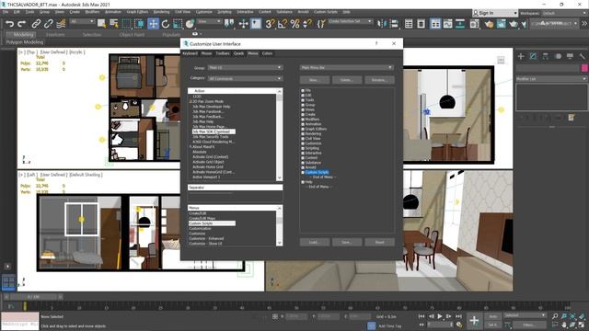Open the Scripting menu in menu bar
The width and height of the screenshot is (589, 331).
point(225,12)
